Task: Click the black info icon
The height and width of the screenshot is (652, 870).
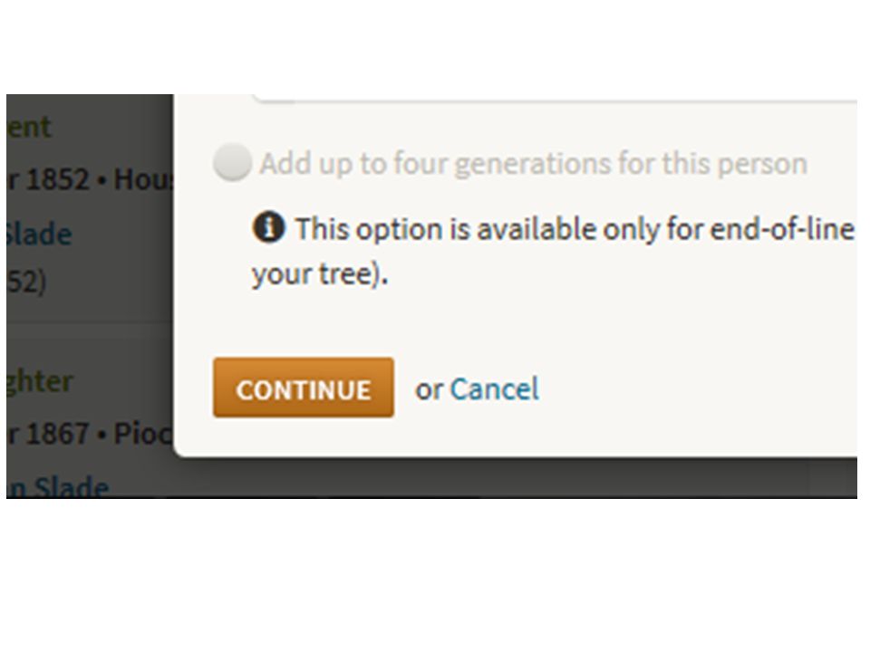Action: pos(268,227)
